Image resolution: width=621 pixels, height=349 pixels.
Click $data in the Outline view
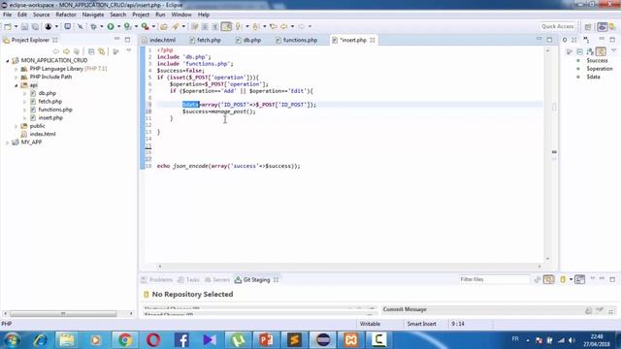(x=593, y=77)
